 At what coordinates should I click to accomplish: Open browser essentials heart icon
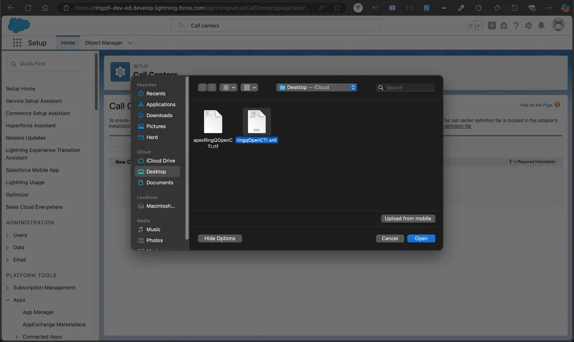click(531, 8)
